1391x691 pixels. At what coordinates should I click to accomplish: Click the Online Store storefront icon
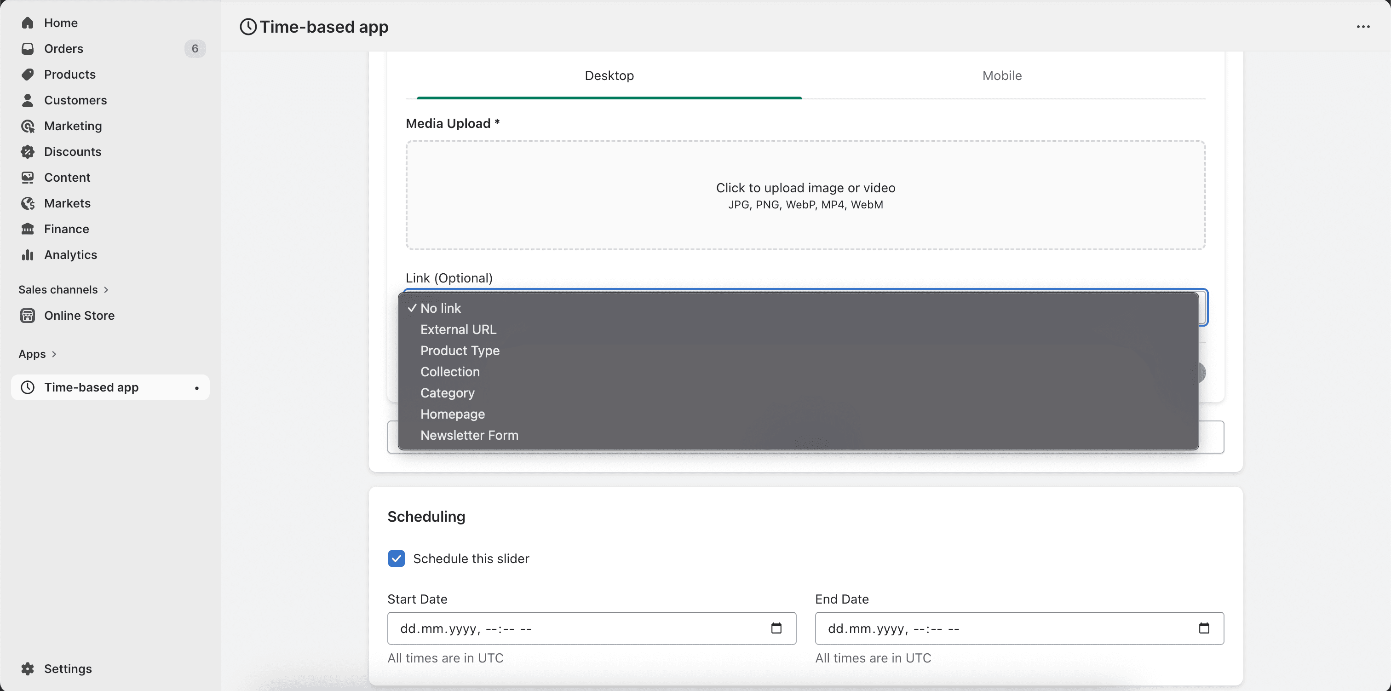[28, 316]
